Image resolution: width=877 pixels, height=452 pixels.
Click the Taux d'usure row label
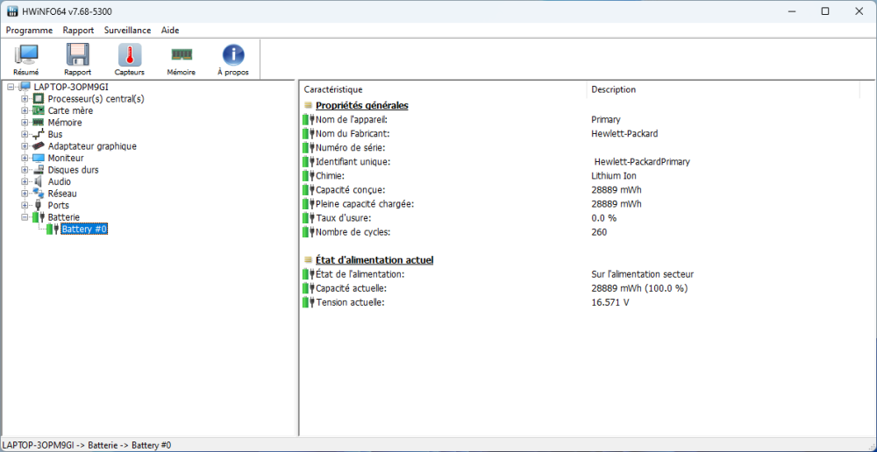[344, 218]
